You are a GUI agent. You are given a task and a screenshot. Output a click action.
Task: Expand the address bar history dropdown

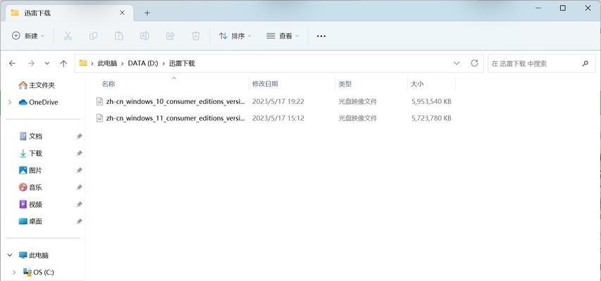click(457, 63)
